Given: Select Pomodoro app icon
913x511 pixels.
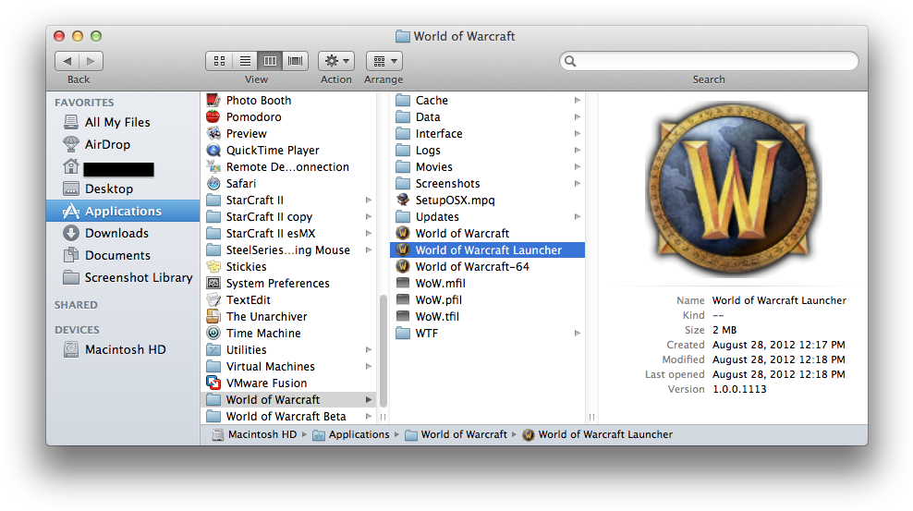Looking at the screenshot, I should click(213, 116).
